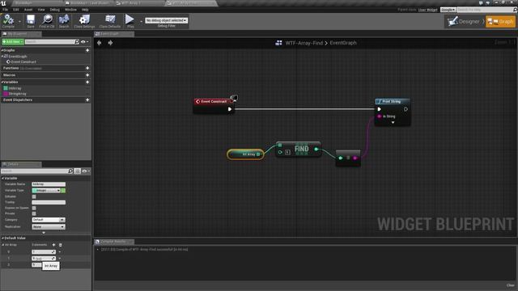Collapse the Default Value section
Image resolution: width=518 pixels, height=291 pixels.
tap(2, 238)
